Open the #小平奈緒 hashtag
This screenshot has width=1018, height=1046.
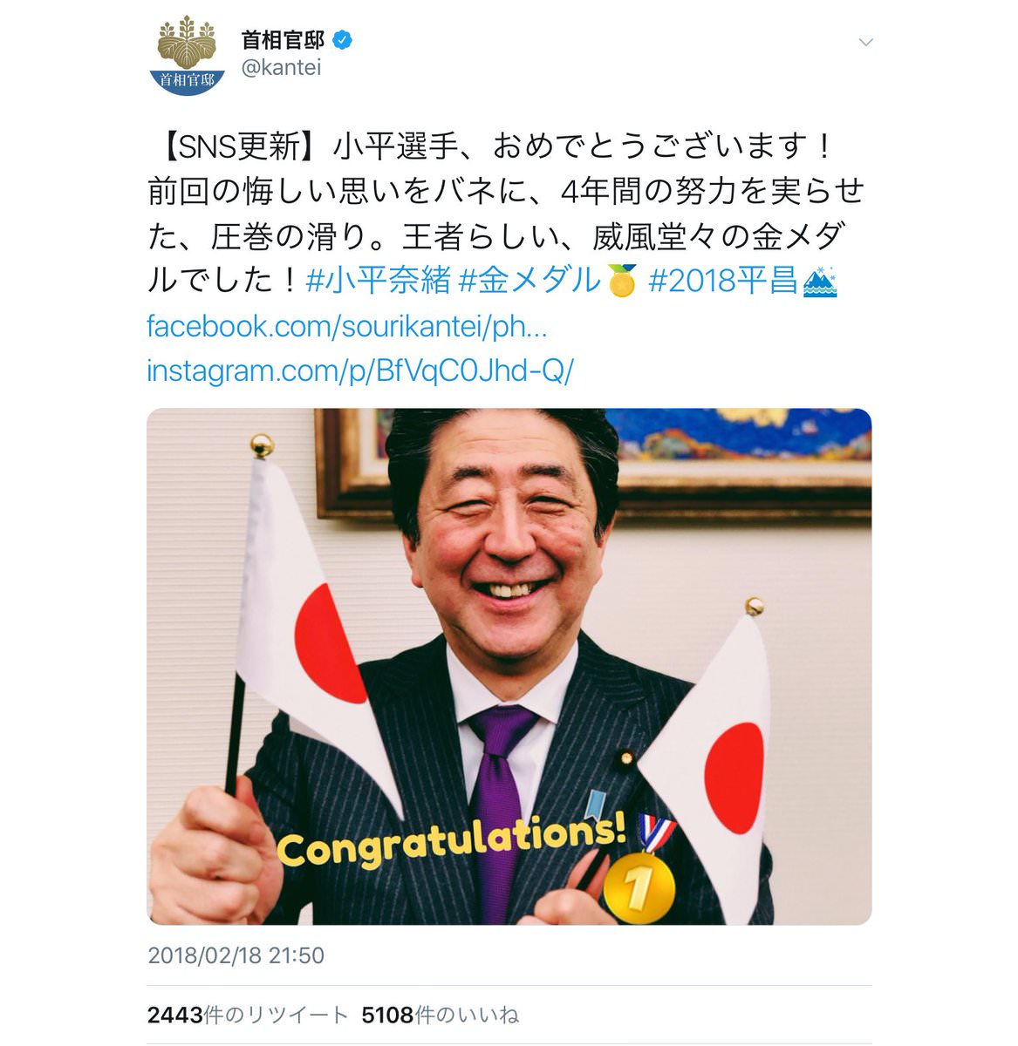tap(379, 281)
